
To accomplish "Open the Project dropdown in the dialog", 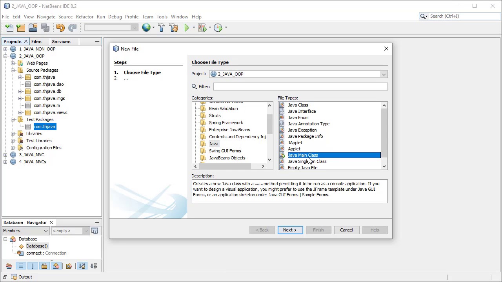I will (384, 74).
